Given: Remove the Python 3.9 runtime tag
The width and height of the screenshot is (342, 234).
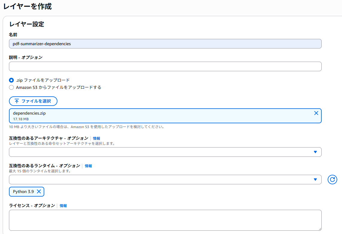Looking at the screenshot, I should [x=39, y=192].
